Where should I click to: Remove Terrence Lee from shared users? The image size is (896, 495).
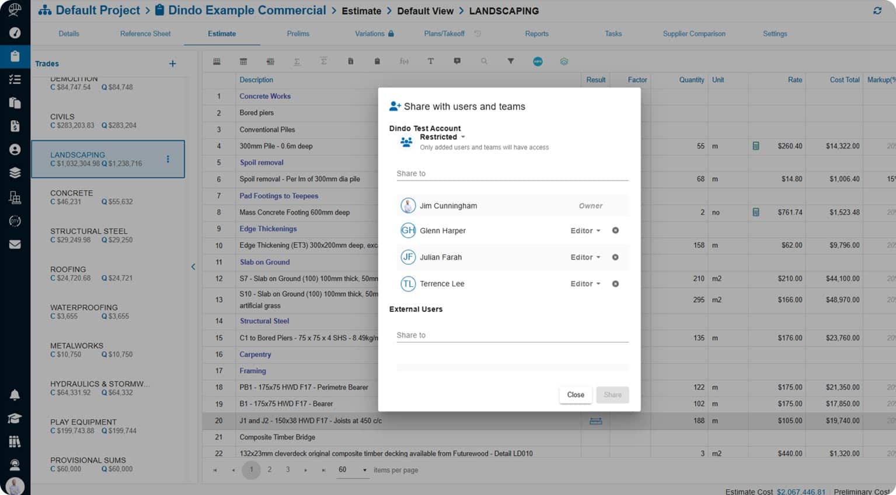615,284
